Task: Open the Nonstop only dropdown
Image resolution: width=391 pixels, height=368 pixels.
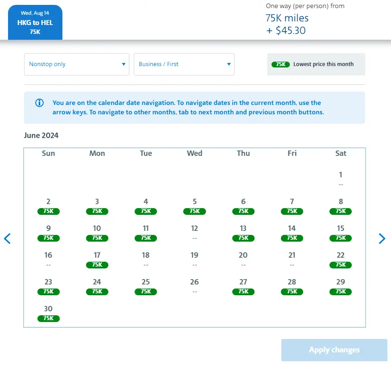Action: point(77,64)
